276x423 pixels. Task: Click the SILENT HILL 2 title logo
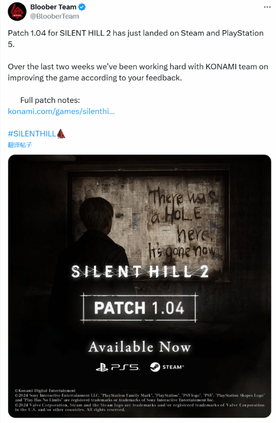[140, 271]
